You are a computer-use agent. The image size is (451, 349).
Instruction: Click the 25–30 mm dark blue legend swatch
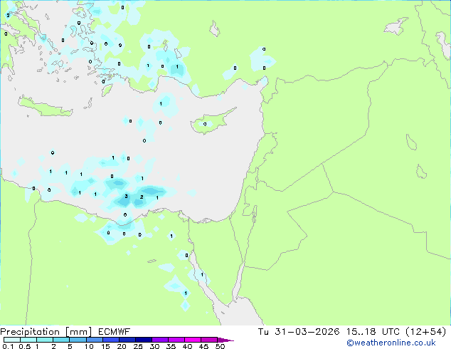(x=143, y=340)
